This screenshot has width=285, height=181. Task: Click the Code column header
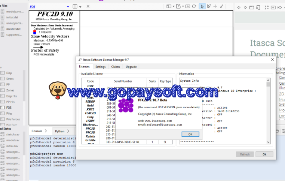pyautogui.click(x=91, y=81)
